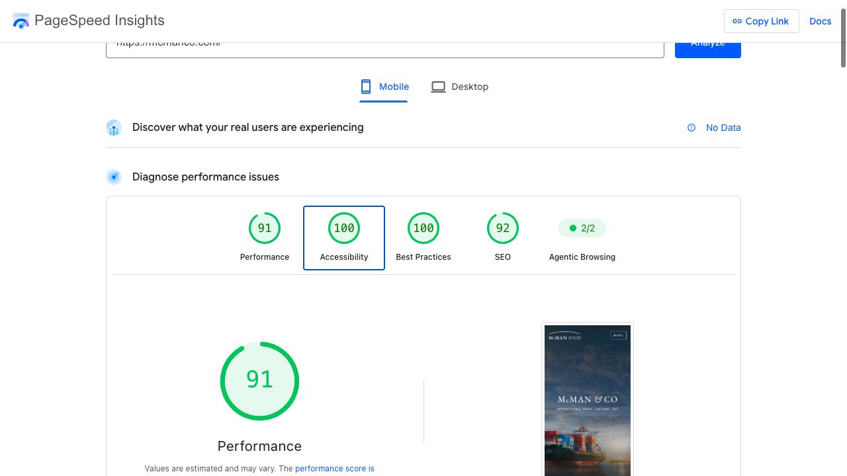Click the "Diagnose performance issues" heading
Image resolution: width=847 pixels, height=476 pixels.
[x=206, y=177]
